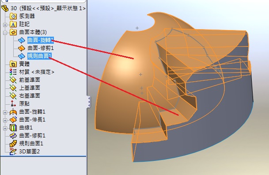
Task: Collapse the 曲面本體(3) folder
Action: [5, 33]
